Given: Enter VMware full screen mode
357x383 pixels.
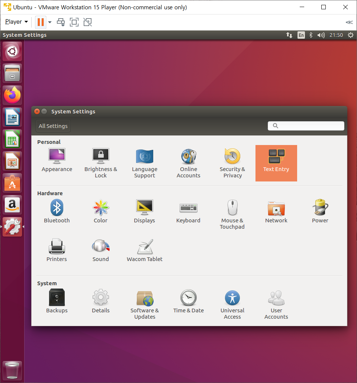Looking at the screenshot, I should tap(74, 22).
